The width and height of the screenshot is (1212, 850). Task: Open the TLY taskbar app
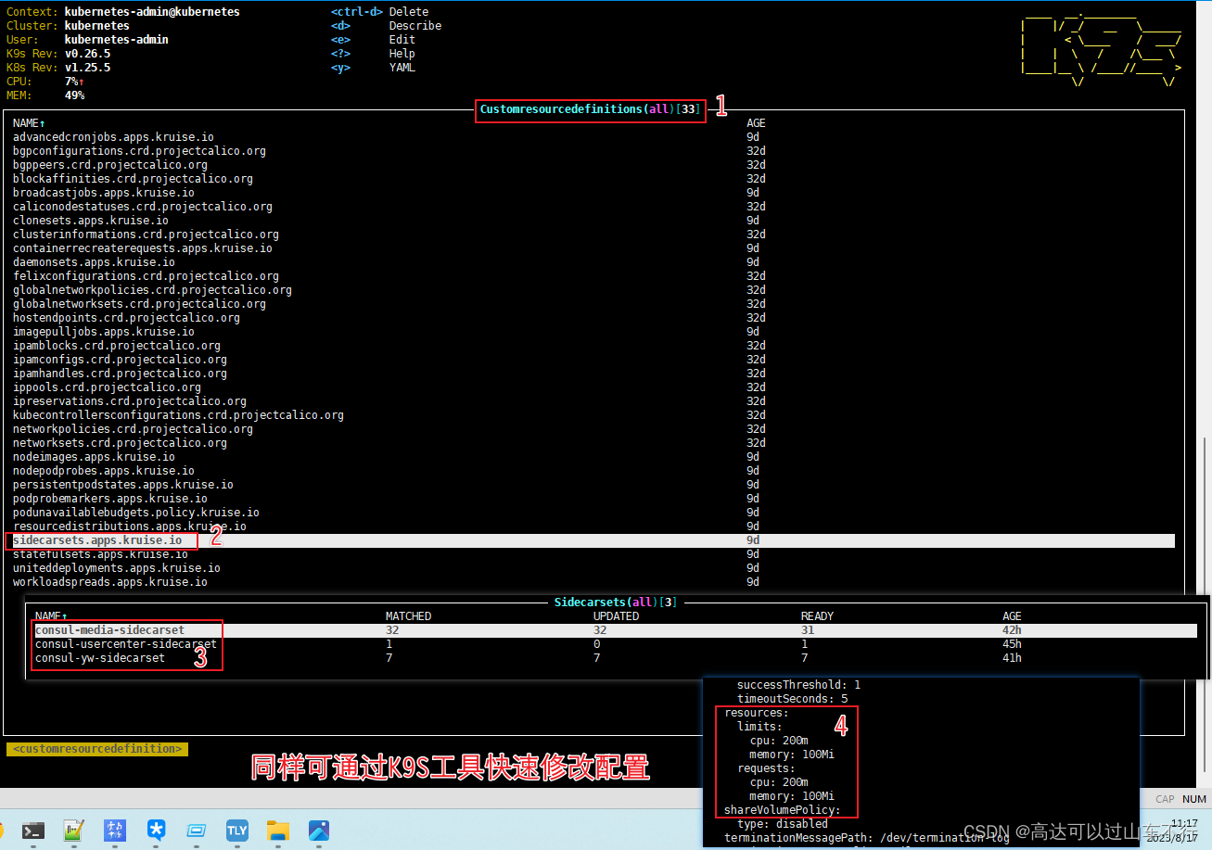237,831
